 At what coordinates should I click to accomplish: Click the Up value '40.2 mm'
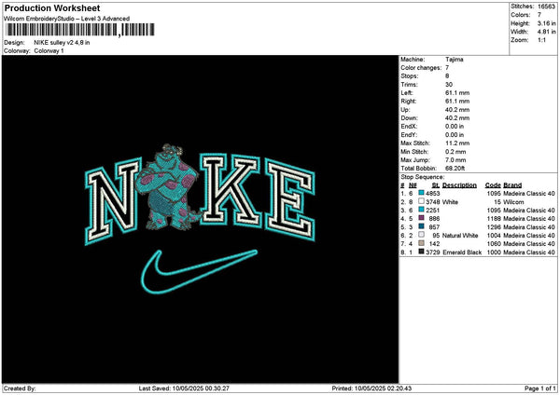457,110
